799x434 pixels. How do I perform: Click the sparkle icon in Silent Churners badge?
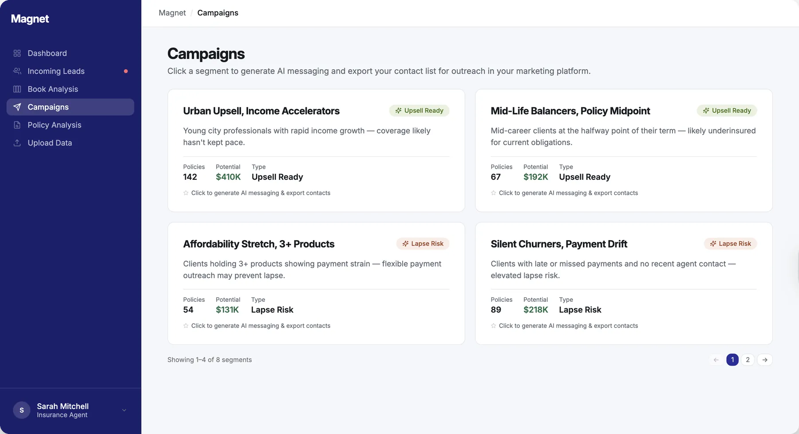(713, 244)
